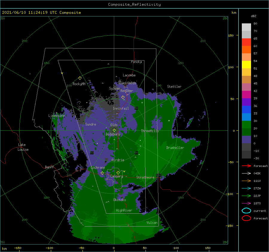
Task: Click the Blackfalds label
Action: pos(127,83)
